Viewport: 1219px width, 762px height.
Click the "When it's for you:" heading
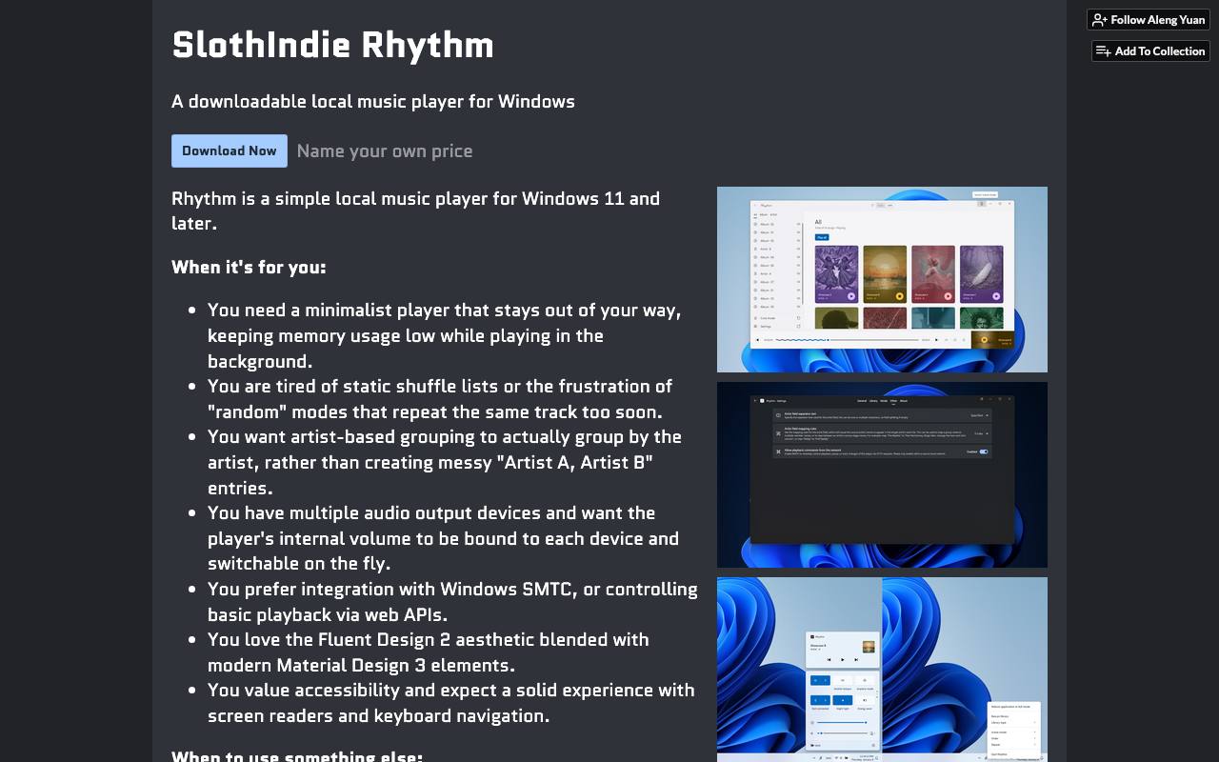[249, 267]
